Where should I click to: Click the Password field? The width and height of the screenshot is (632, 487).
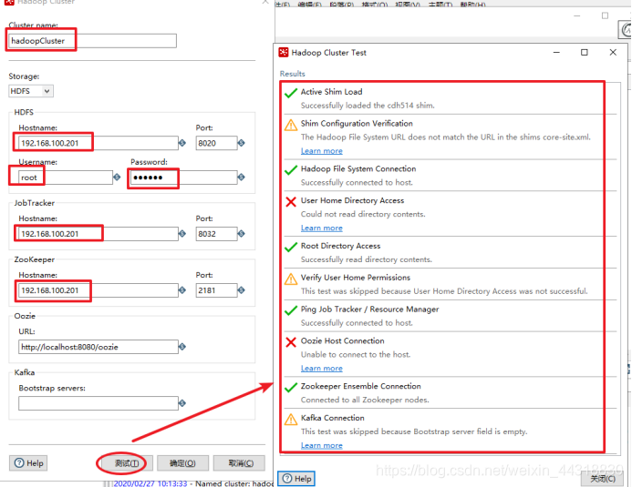184,178
